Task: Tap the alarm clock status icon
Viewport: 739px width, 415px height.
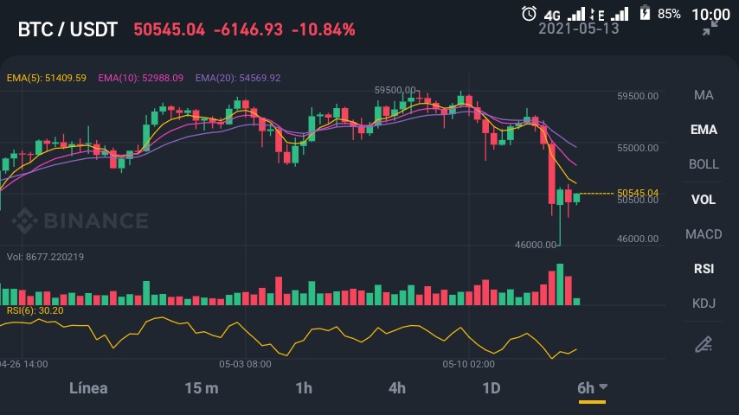Action: click(x=529, y=13)
